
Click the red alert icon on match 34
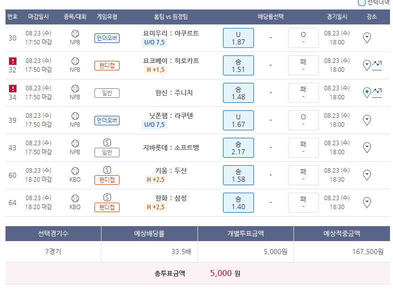(x=12, y=88)
